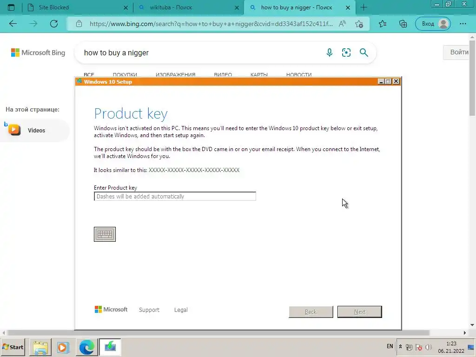Screen dimensions: 476x357
Task: Click the page vertical scrollbar thumb
Action: pos(472,78)
